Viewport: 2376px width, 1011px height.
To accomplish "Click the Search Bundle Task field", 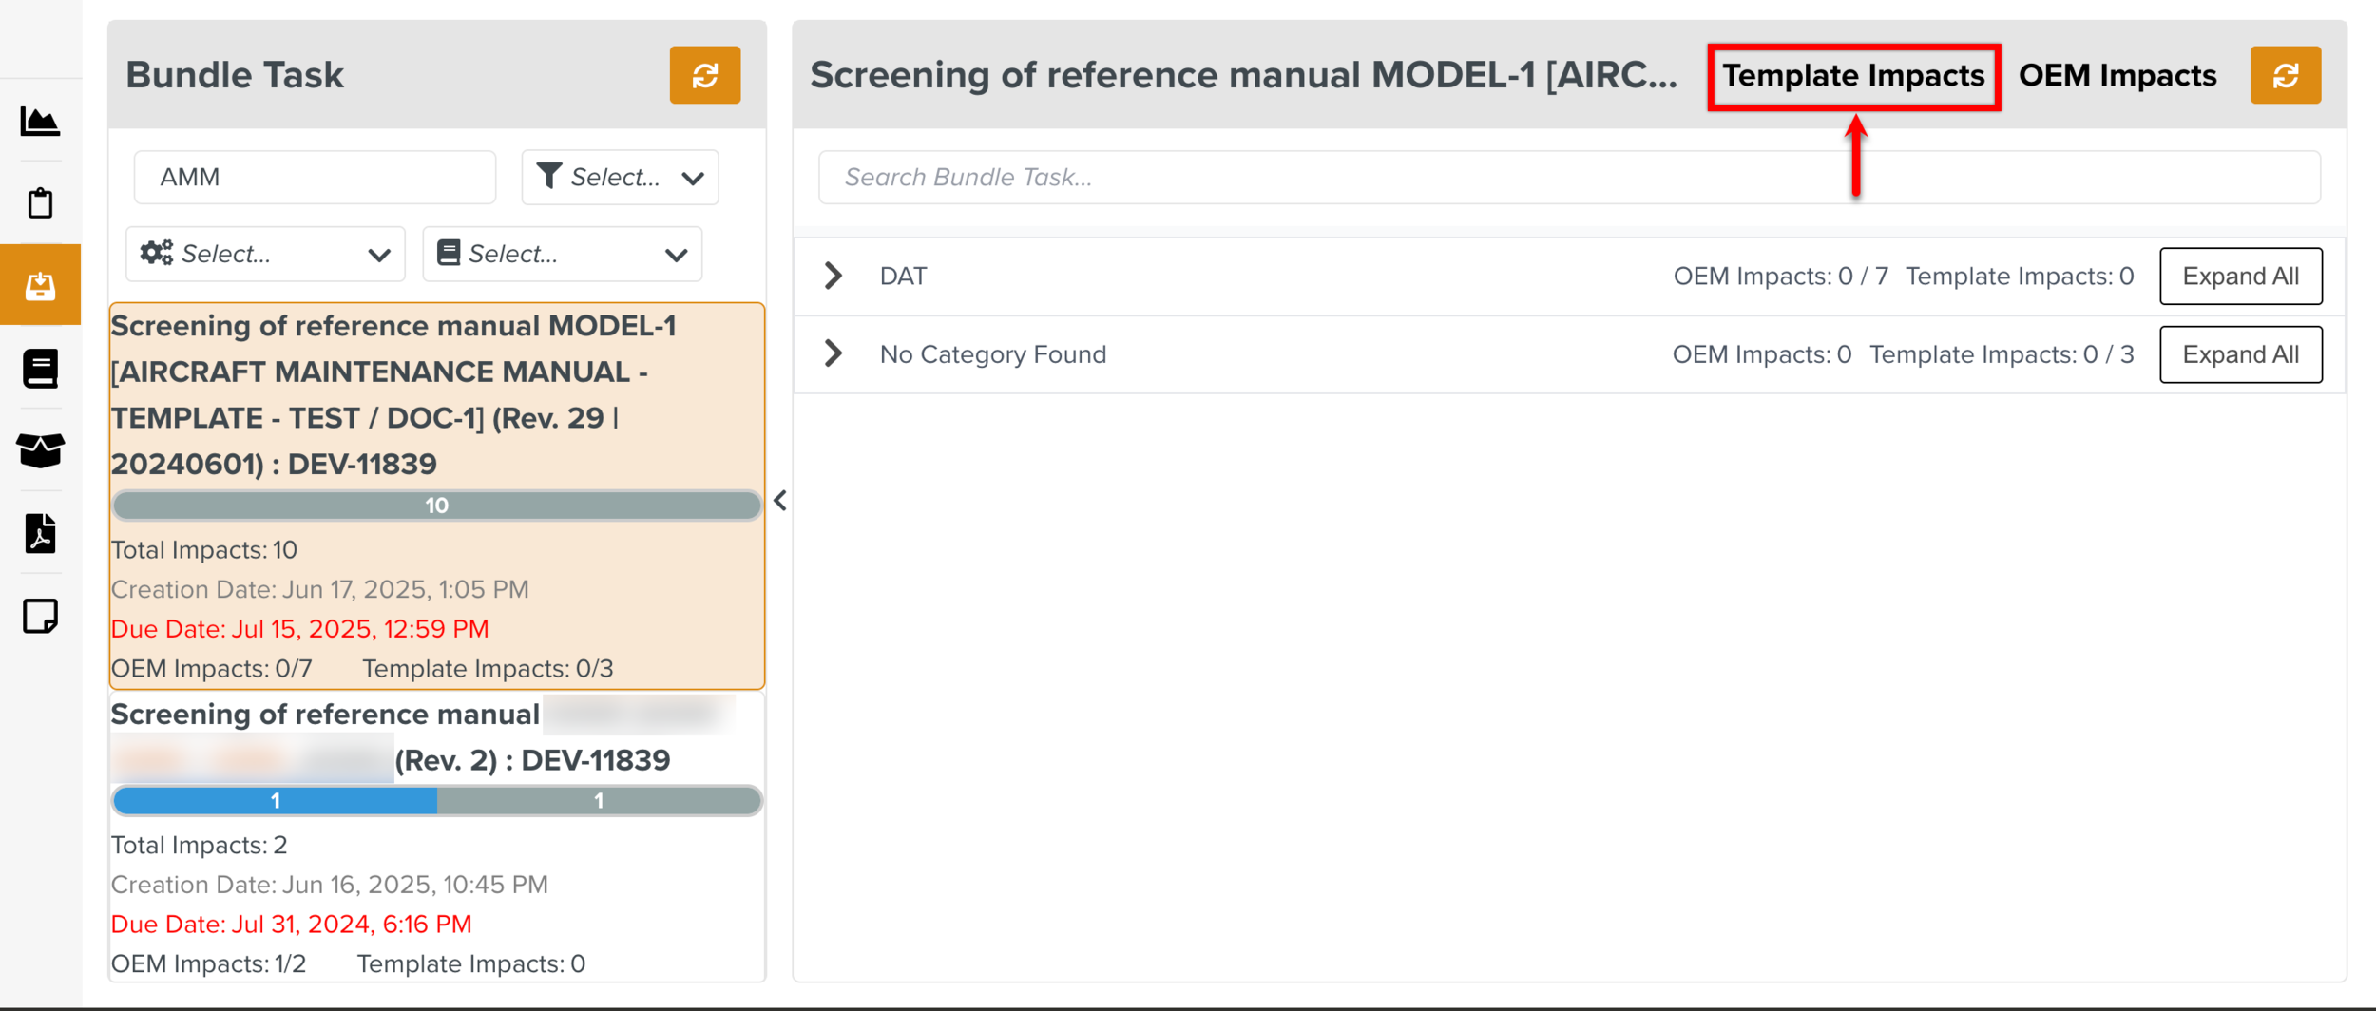I will [1568, 178].
